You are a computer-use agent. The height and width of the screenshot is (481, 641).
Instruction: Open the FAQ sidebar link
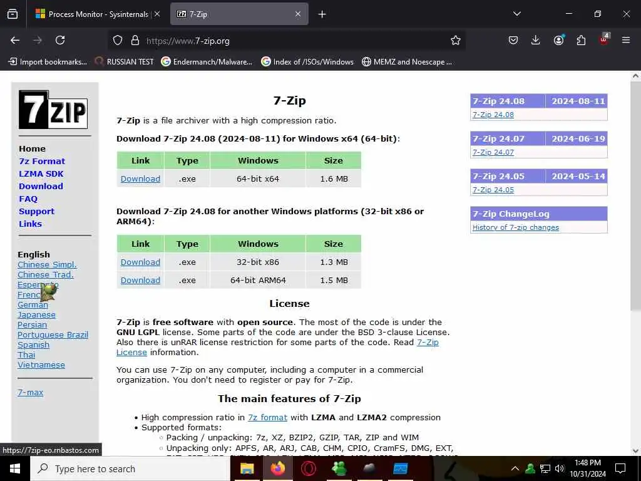tap(28, 199)
